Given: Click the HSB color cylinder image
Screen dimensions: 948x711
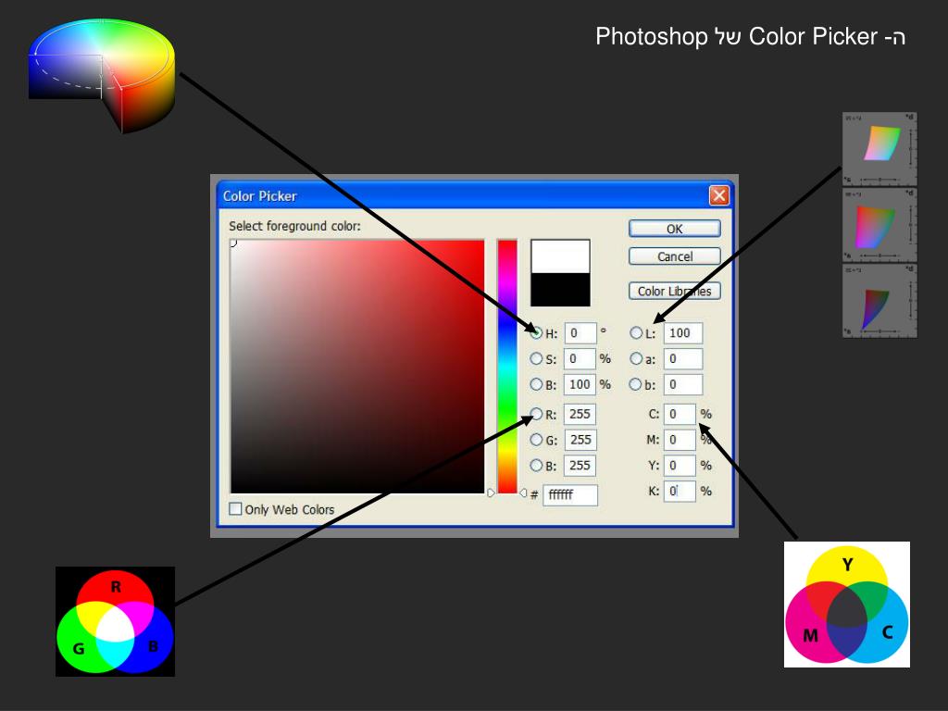Looking at the screenshot, I should point(102,75).
